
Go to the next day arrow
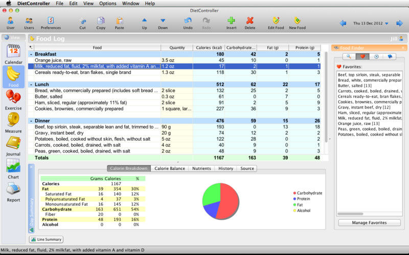coord(399,23)
